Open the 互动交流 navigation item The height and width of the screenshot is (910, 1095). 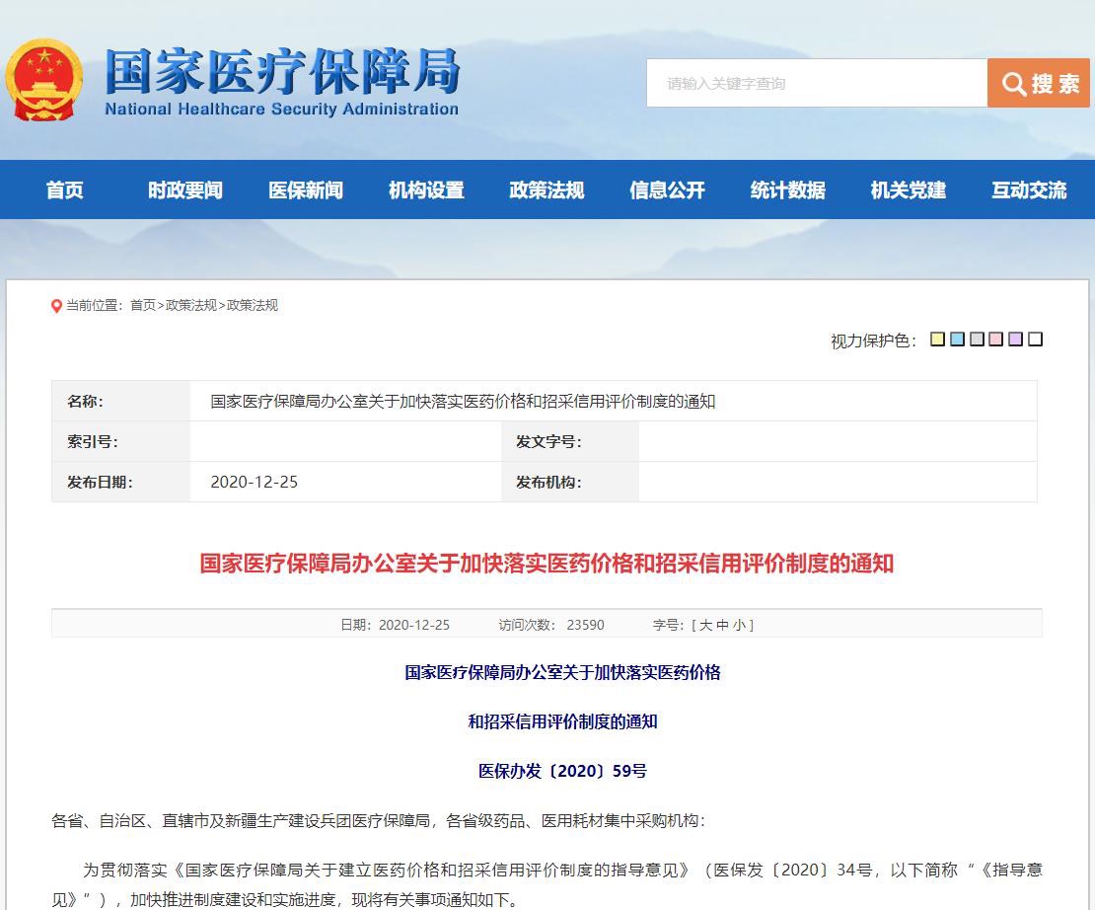1029,190
